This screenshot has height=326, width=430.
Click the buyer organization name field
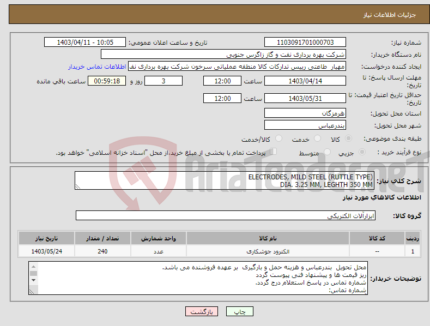pyautogui.click(x=223, y=55)
